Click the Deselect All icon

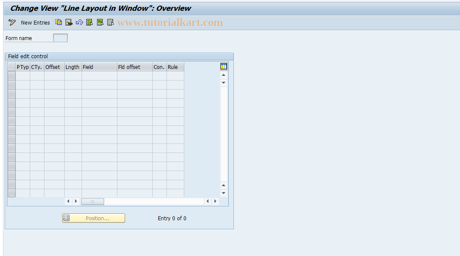tap(110, 22)
